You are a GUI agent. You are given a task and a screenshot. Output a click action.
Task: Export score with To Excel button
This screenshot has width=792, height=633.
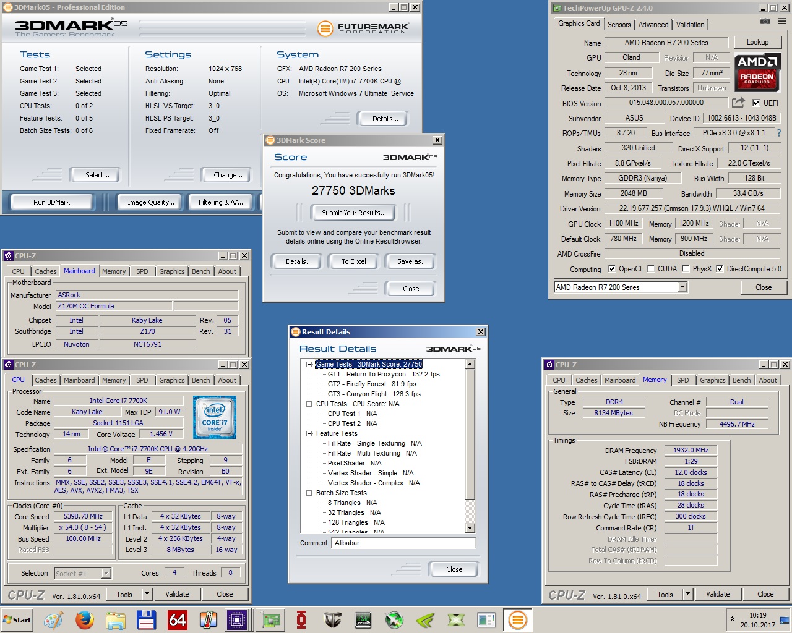coord(354,261)
